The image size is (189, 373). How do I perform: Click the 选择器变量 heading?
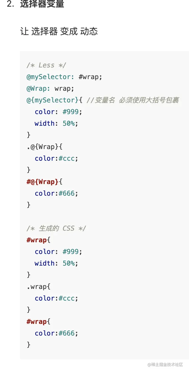pos(42,4)
